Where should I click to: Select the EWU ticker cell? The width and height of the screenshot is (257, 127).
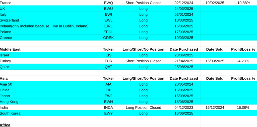point(108,8)
